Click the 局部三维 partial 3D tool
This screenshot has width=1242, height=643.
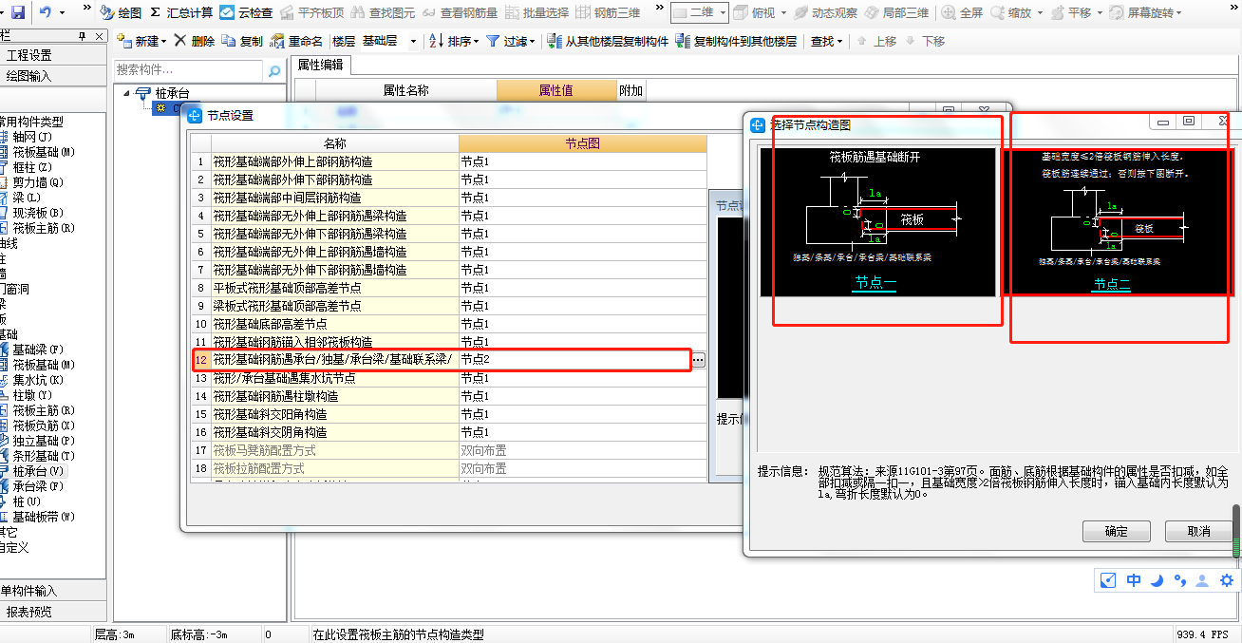point(897,13)
